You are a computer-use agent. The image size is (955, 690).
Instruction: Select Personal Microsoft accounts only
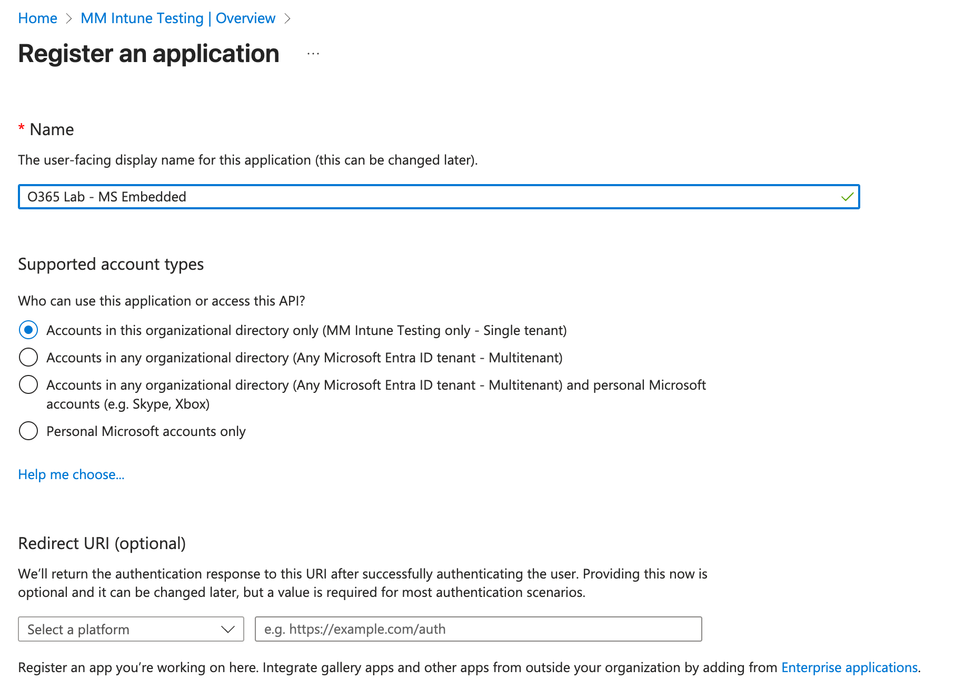28,431
